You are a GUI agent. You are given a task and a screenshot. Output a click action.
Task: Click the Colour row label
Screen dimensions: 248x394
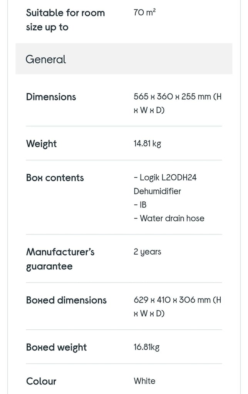pos(41,381)
